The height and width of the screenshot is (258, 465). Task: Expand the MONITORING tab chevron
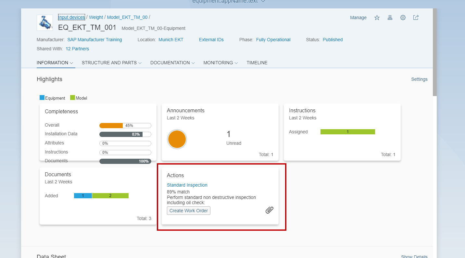pyautogui.click(x=236, y=63)
